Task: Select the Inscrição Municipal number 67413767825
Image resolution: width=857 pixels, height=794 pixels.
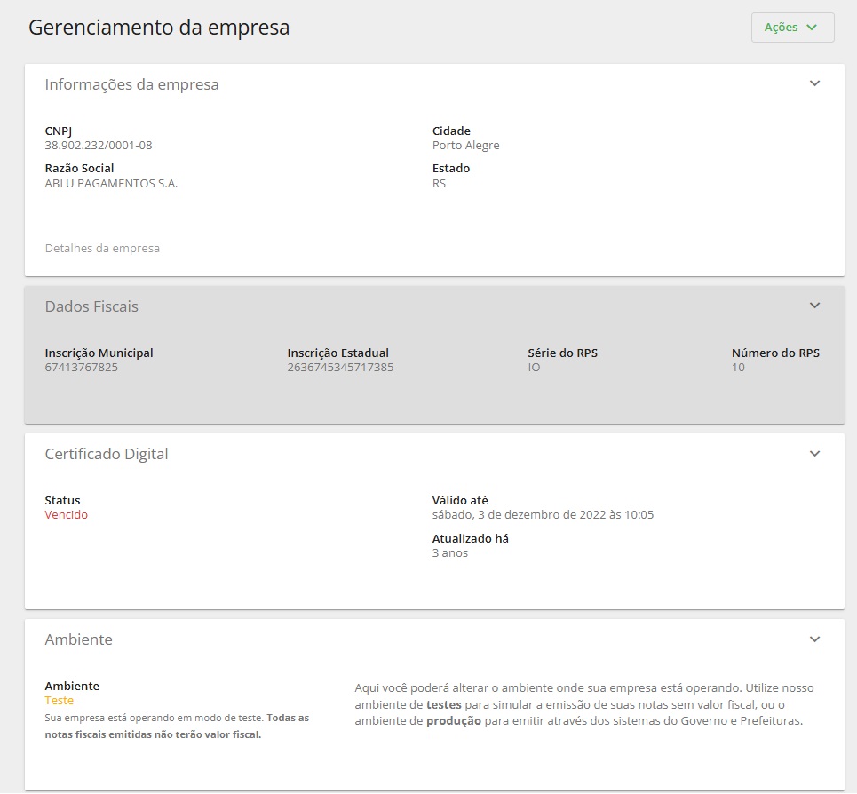Action: point(81,368)
